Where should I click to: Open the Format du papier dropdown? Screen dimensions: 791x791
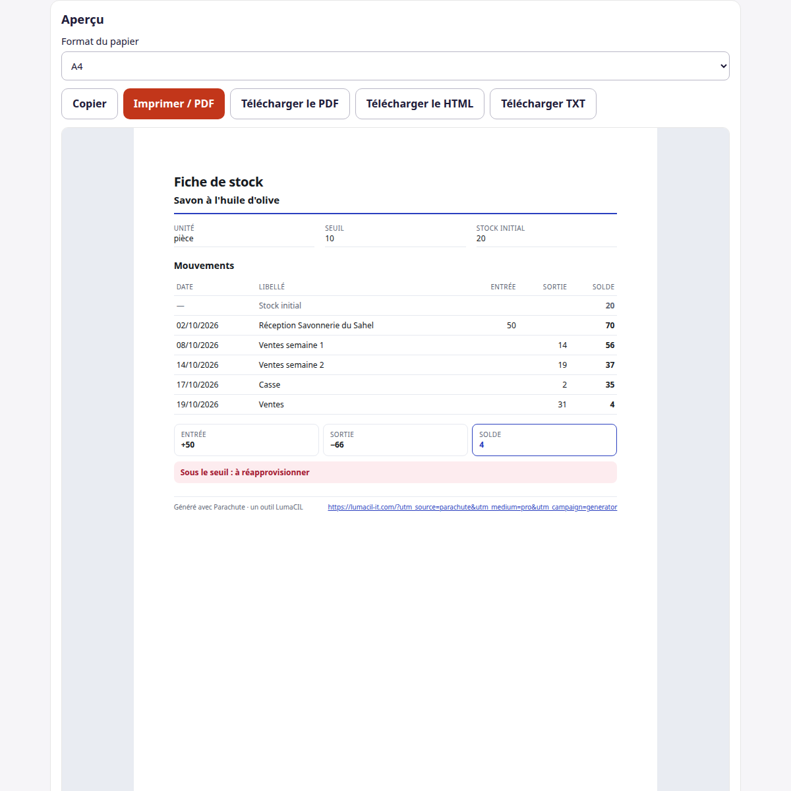[395, 66]
